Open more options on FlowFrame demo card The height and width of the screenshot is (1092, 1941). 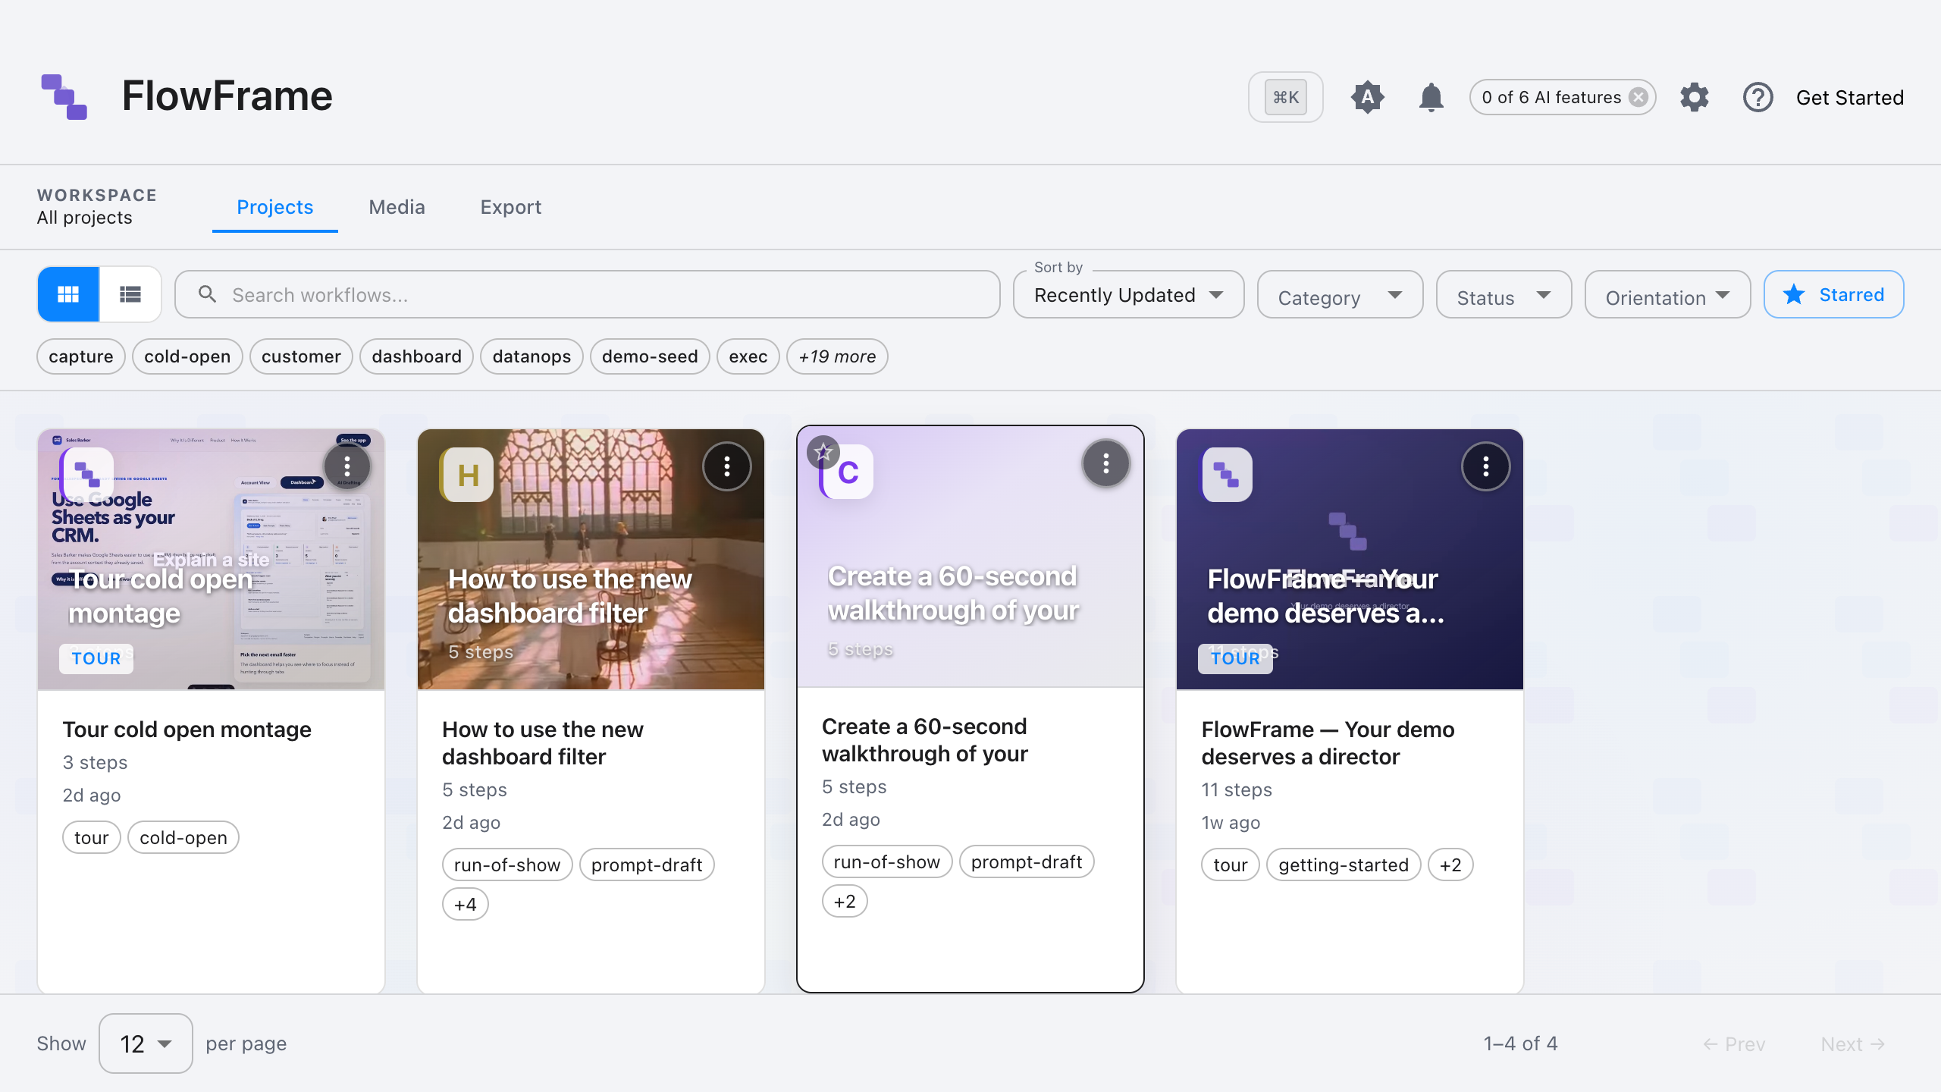coord(1485,466)
